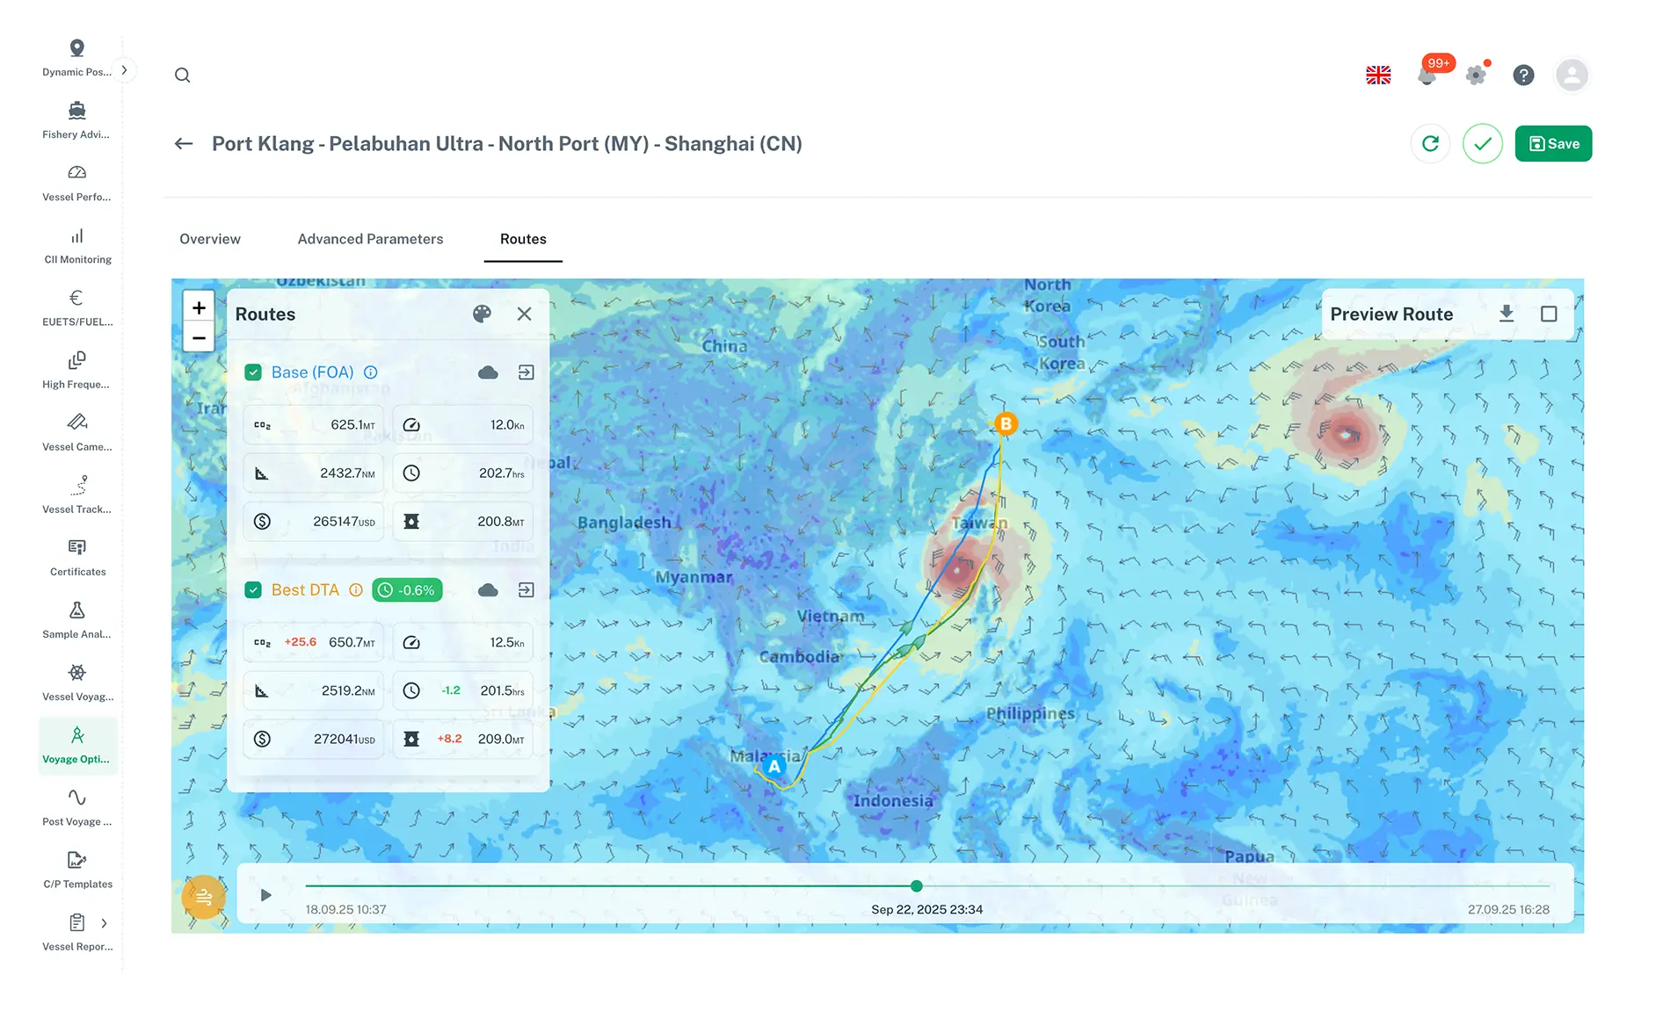The height and width of the screenshot is (1011, 1670).
Task: Click the green checkmark confirm button
Action: [x=1483, y=143]
